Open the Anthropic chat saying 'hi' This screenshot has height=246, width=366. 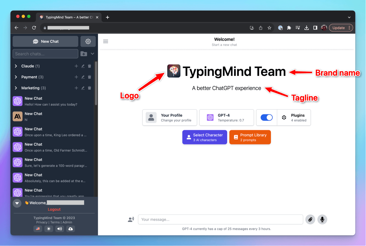(x=53, y=117)
